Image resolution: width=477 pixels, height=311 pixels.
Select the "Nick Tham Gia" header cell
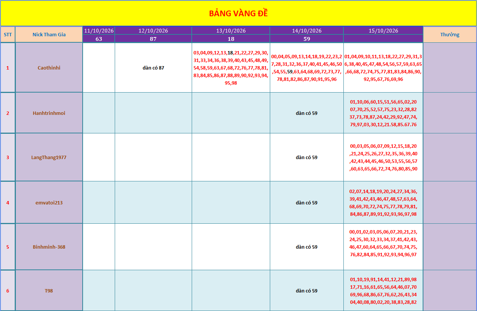click(49, 34)
